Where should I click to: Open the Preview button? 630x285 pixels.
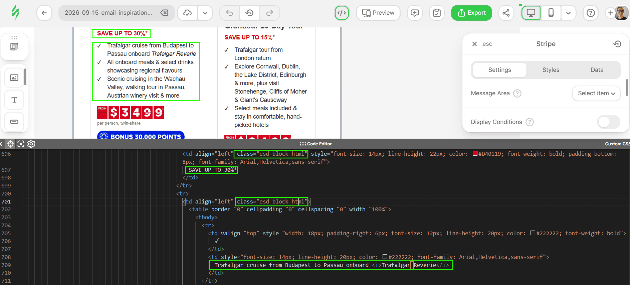pyautogui.click(x=378, y=13)
